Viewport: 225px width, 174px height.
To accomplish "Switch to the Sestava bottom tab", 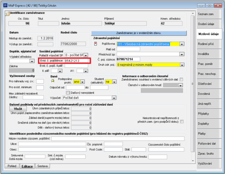I will 43,166.
